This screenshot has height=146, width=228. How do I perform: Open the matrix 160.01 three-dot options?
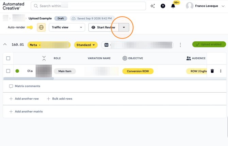click(x=180, y=45)
